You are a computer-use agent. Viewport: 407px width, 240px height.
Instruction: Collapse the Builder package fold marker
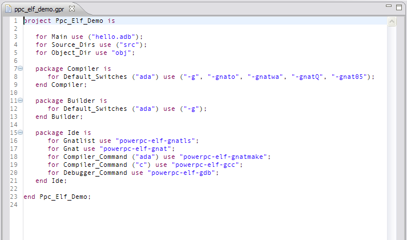pyautogui.click(x=20, y=101)
